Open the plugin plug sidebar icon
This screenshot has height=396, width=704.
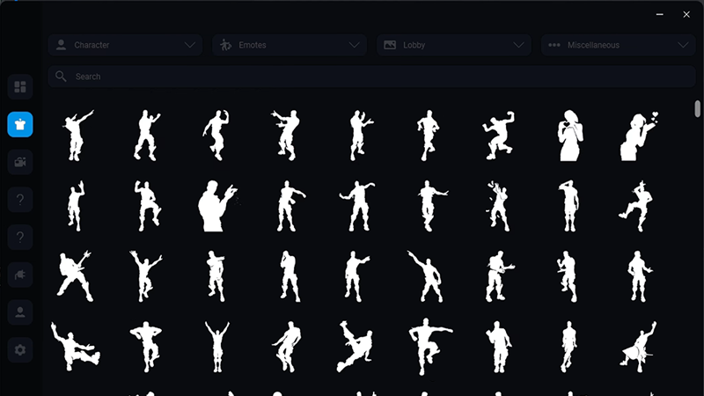tap(20, 275)
